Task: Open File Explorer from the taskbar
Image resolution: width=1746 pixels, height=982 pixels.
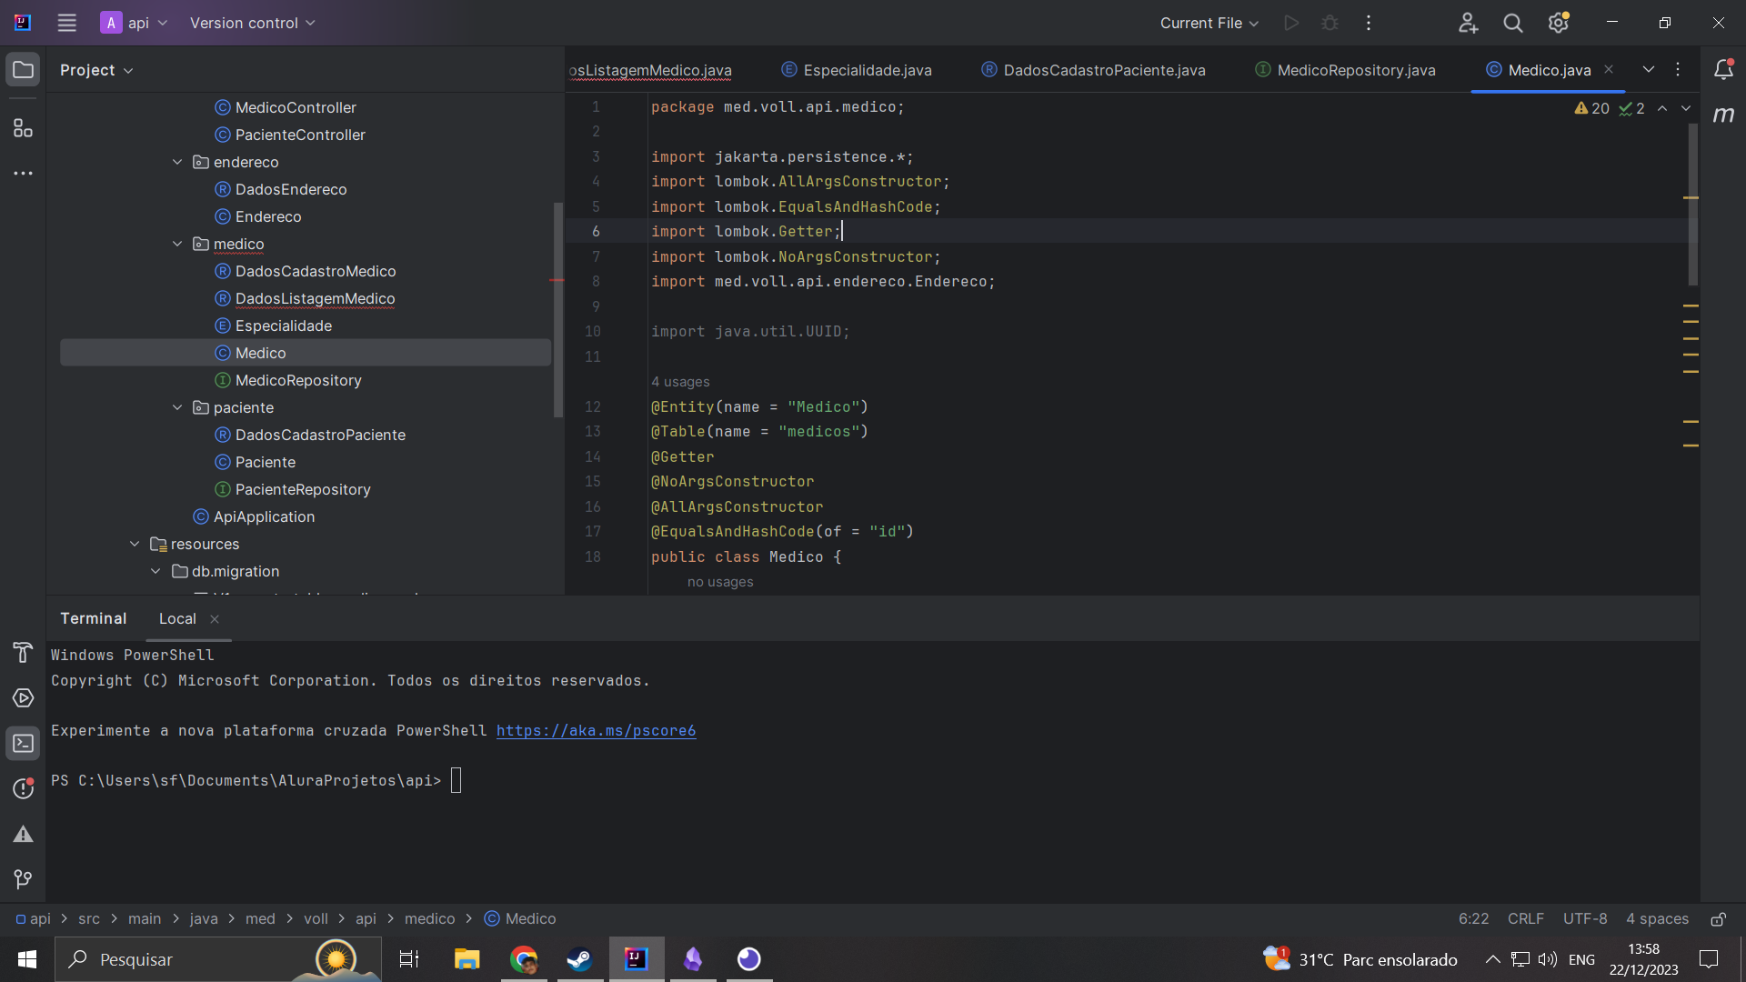Action: pos(467,959)
